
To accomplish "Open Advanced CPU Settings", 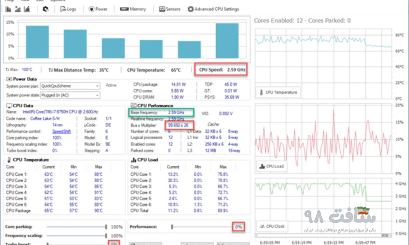I will point(214,9).
